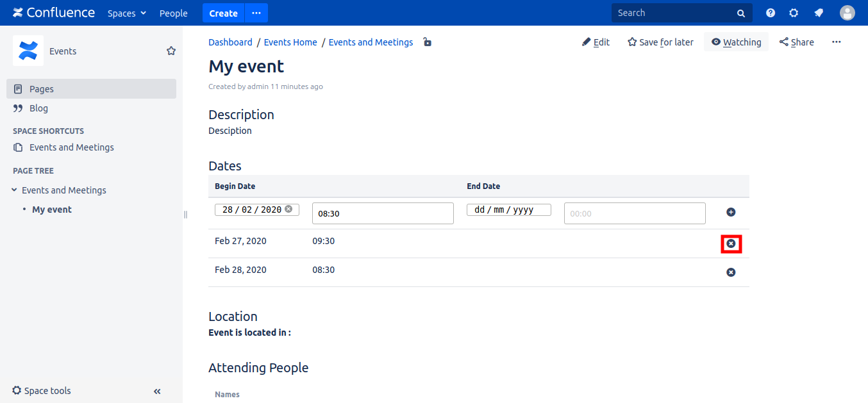Toggle the Watching page button
The width and height of the screenshot is (868, 403).
736,42
